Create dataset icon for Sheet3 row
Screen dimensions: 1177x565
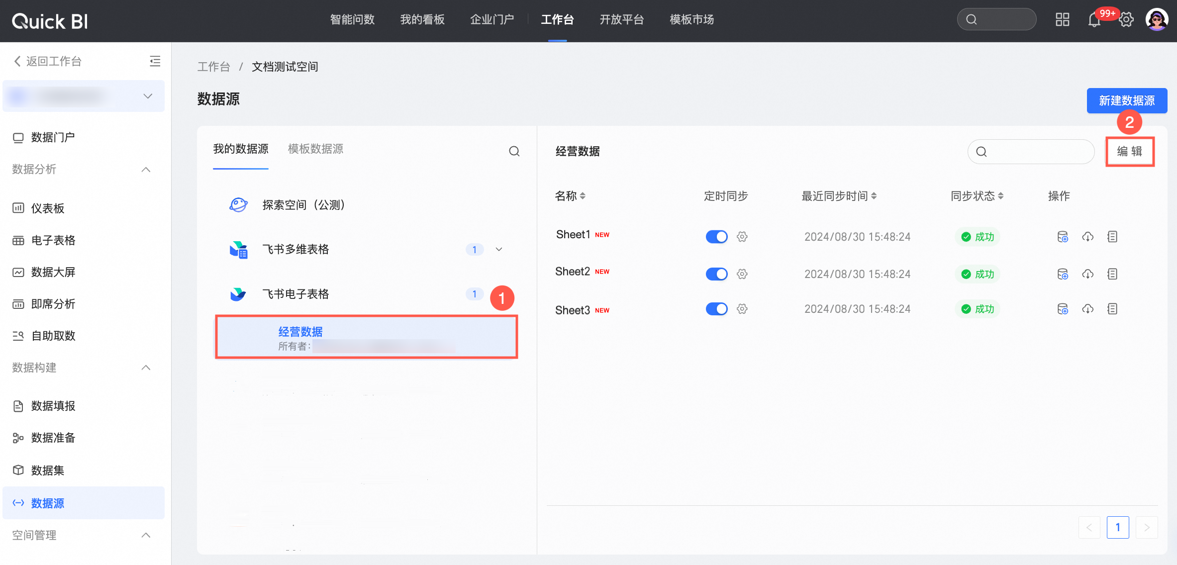tap(1063, 309)
